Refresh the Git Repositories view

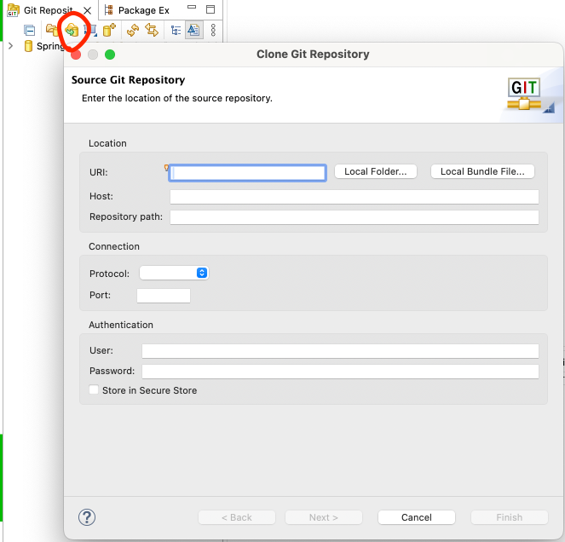point(133,31)
